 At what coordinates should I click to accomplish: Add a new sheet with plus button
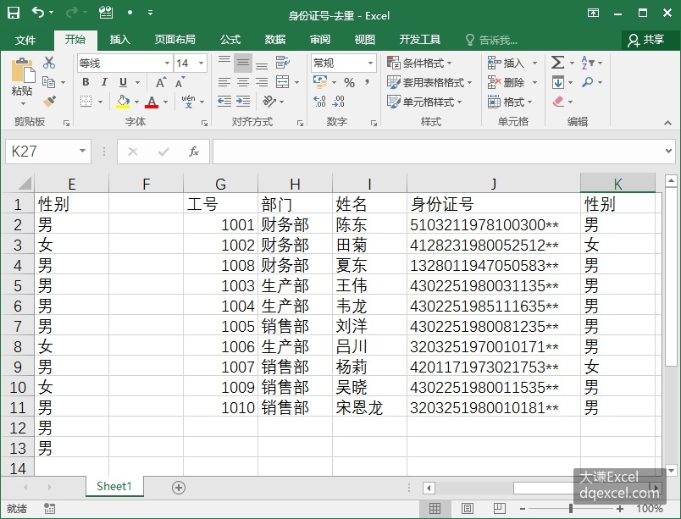tap(179, 488)
